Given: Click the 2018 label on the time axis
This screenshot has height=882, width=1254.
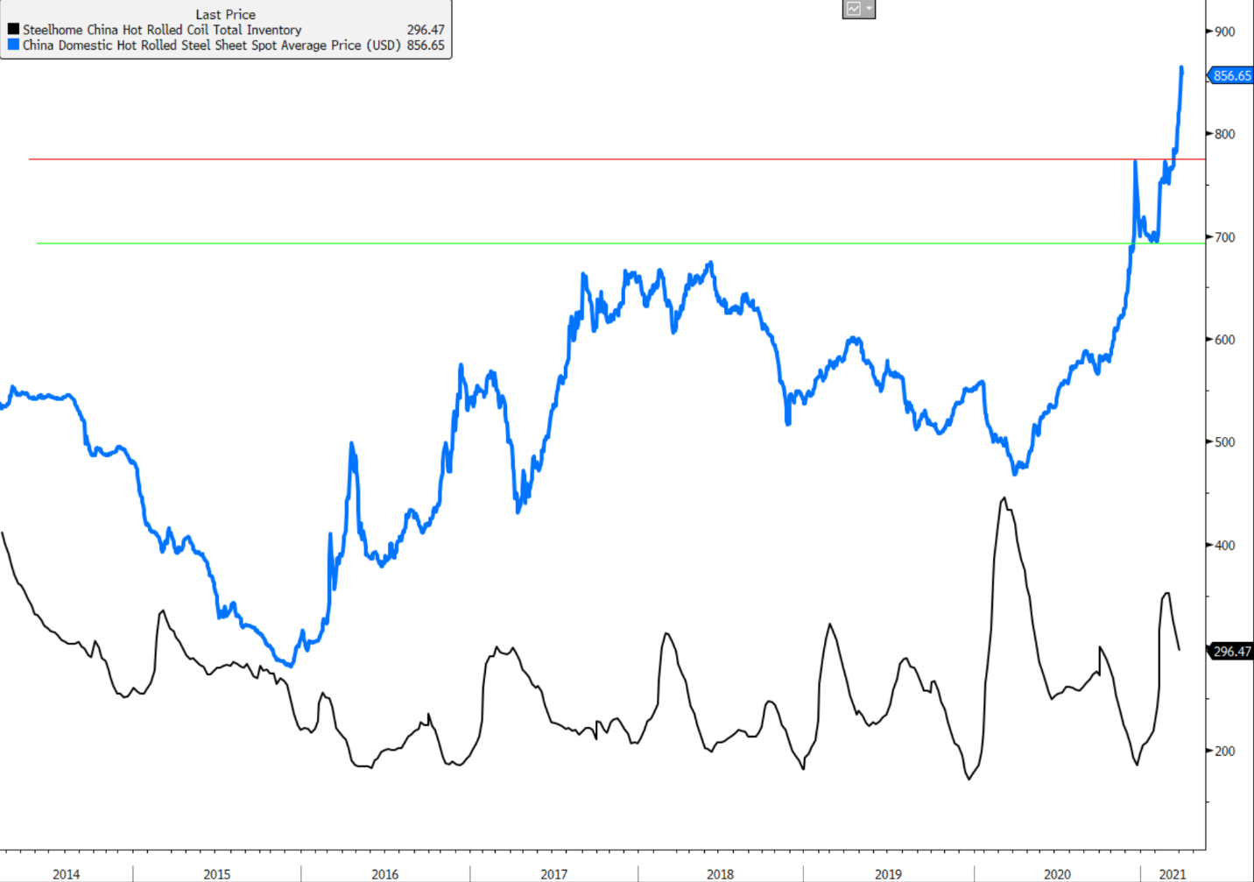Looking at the screenshot, I should point(720,874).
